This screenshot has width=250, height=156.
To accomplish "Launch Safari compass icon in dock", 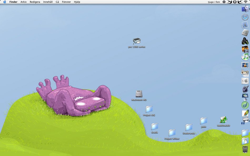I will click(245, 17).
